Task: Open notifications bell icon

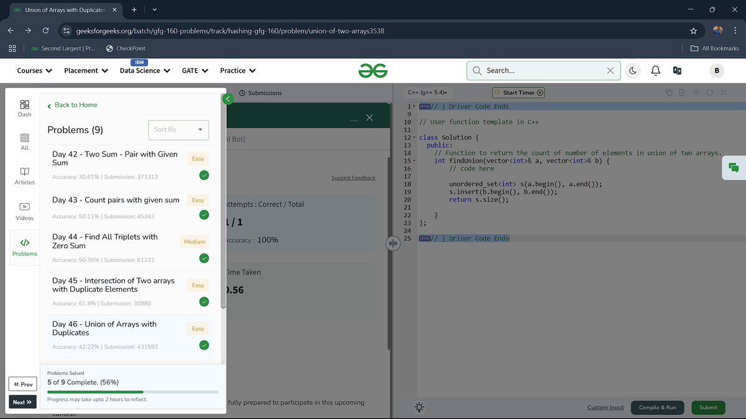Action: (655, 71)
